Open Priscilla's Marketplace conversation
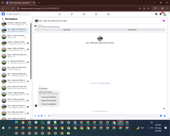Image resolution: width=170 pixels, height=136 pixels. click(15, 94)
